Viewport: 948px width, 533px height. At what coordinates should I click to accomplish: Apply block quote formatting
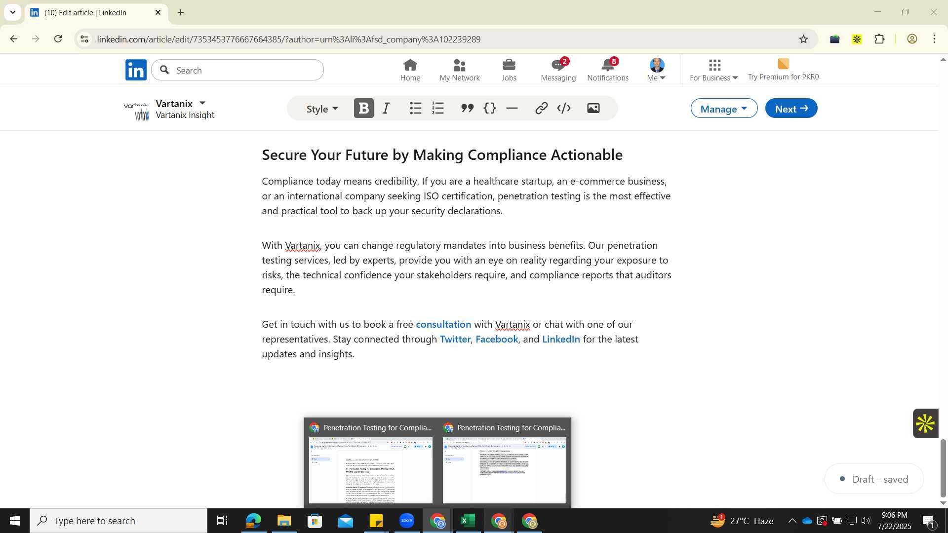click(467, 108)
